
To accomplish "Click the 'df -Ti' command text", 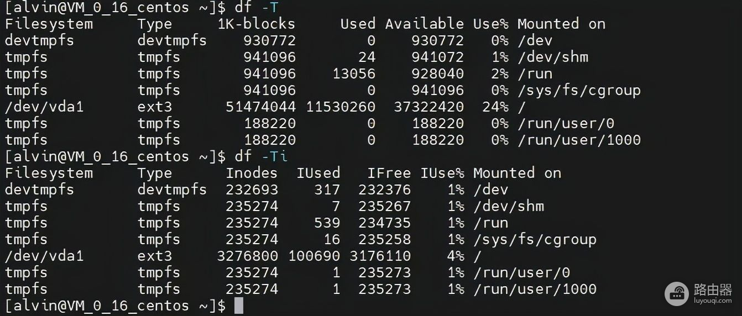I will [260, 156].
